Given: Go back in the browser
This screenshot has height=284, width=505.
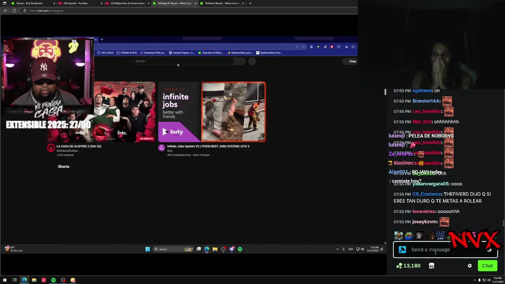Looking at the screenshot, I should point(5,11).
